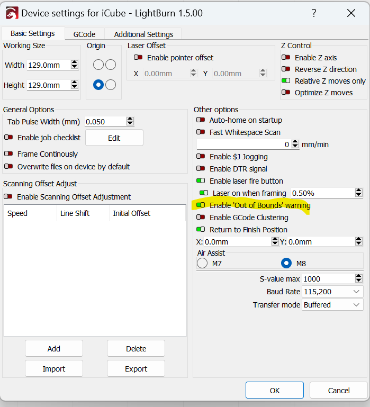Toggle Enable job checklist switch
The height and width of the screenshot is (407, 370).
(x=8, y=137)
